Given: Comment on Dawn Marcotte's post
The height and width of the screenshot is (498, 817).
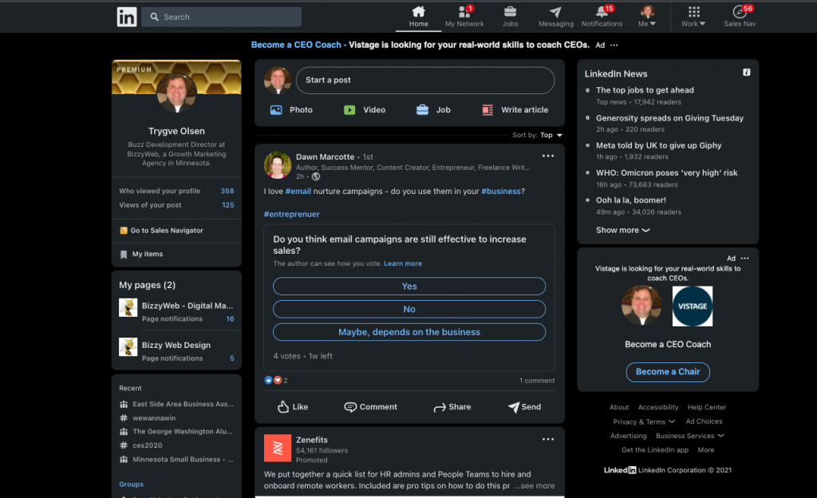Looking at the screenshot, I should coord(370,407).
